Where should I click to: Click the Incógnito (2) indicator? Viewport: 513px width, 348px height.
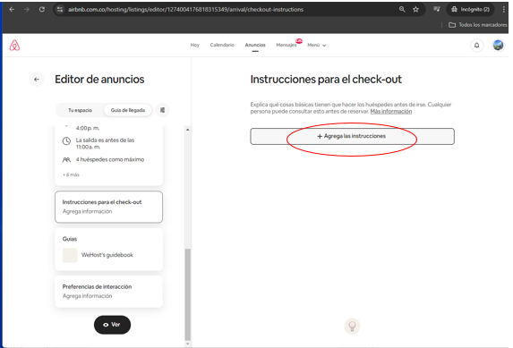[x=470, y=10]
